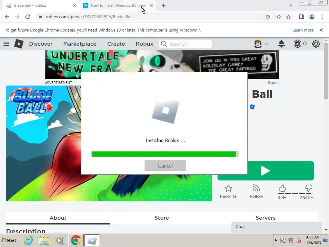The width and height of the screenshot is (329, 247).
Task: Click the site padlock icon in address bar
Action: (40, 17)
